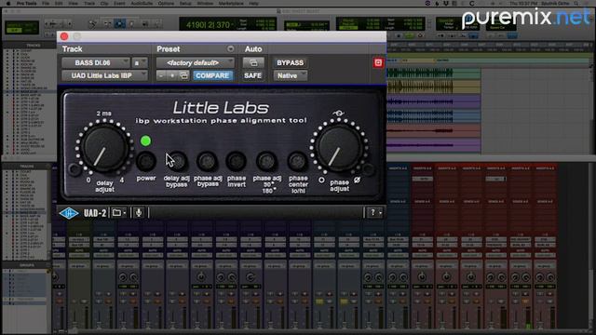Toggle the automation SAFE button
This screenshot has height=335, width=596.
tap(252, 75)
